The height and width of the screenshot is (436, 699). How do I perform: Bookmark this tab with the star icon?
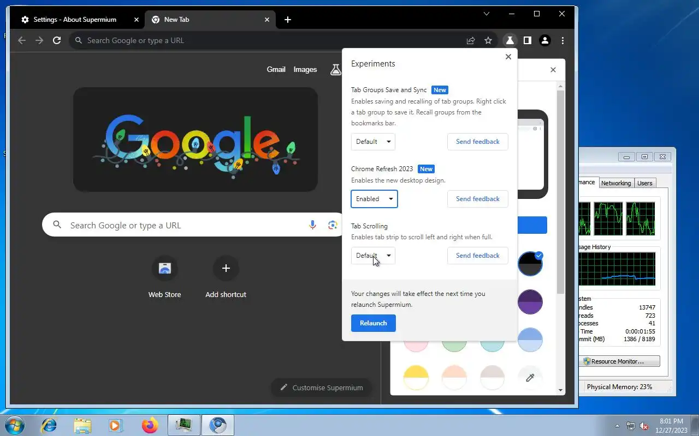pos(488,40)
